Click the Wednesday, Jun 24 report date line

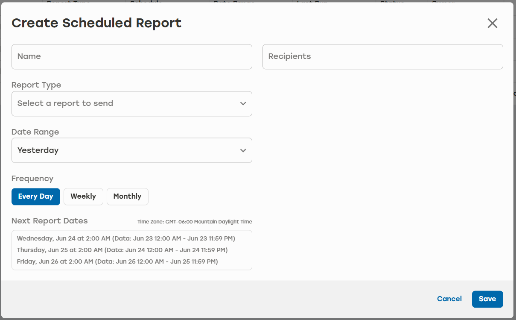[126, 238]
